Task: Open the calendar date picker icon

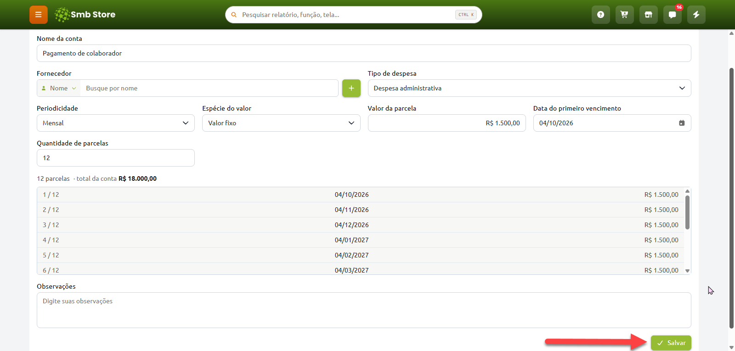Action: point(682,123)
